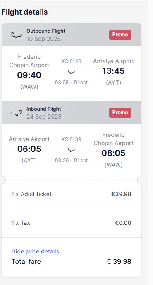This screenshot has width=153, height=285.
Task: Click the 13:45 arrival time at Antalya
Action: pos(113,71)
